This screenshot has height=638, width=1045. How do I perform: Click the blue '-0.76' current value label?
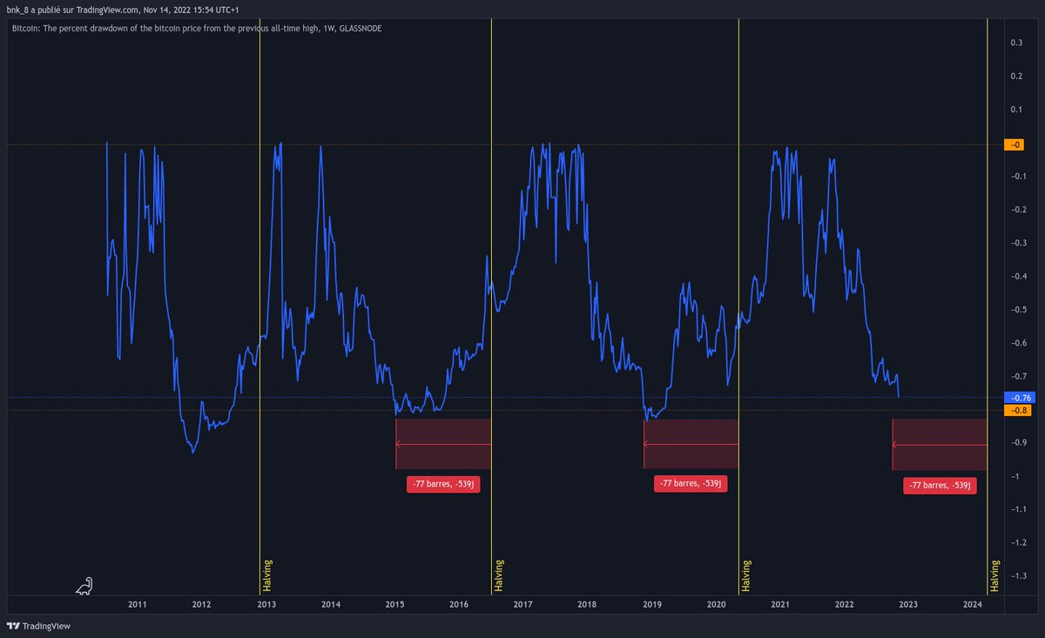tap(1020, 398)
